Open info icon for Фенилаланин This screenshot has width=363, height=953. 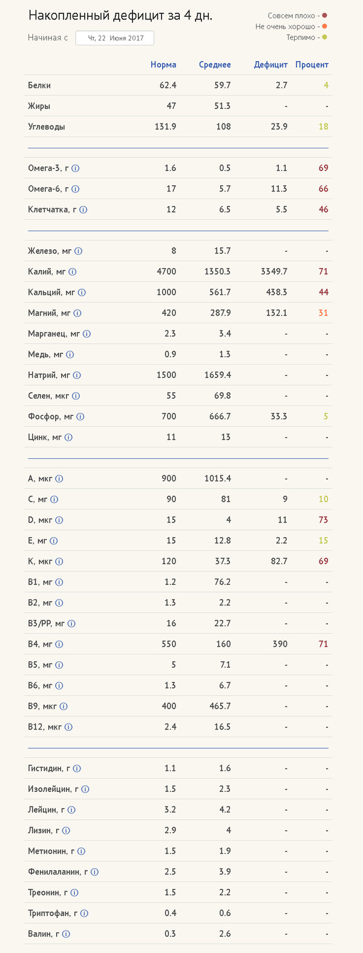pos(94,872)
